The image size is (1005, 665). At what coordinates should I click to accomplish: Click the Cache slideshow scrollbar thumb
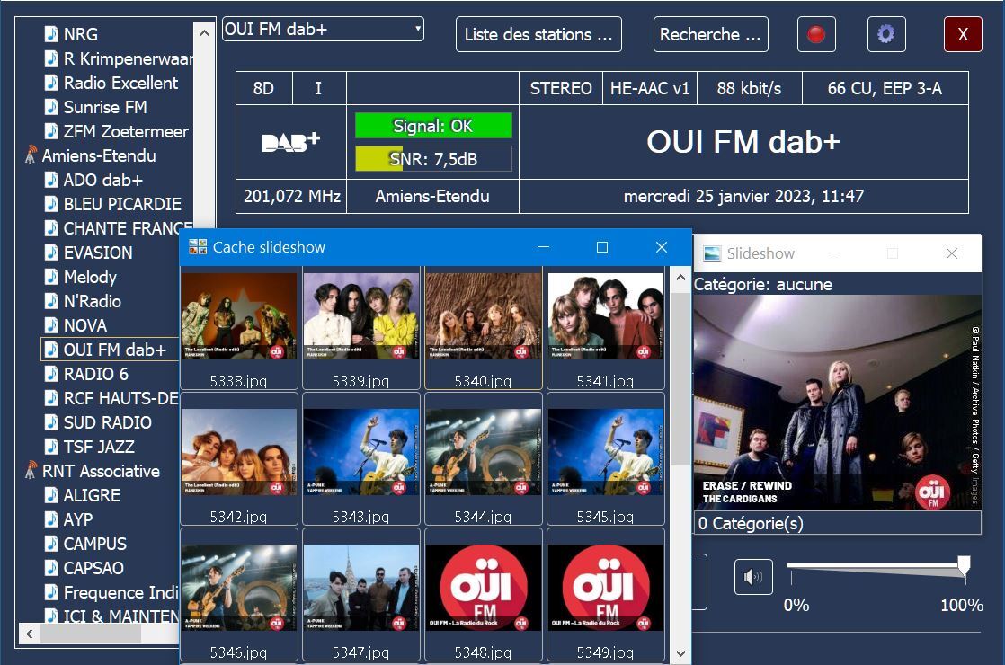[680, 378]
